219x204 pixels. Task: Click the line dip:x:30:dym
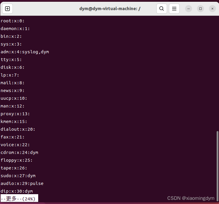pos(17,191)
